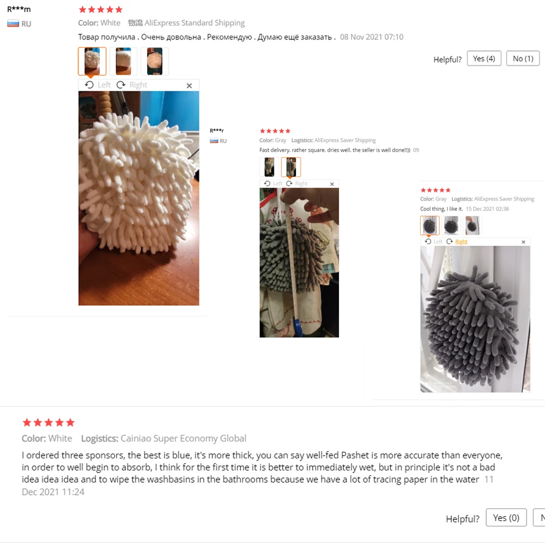Mark first review helpful with Yes (4)

[484, 58]
